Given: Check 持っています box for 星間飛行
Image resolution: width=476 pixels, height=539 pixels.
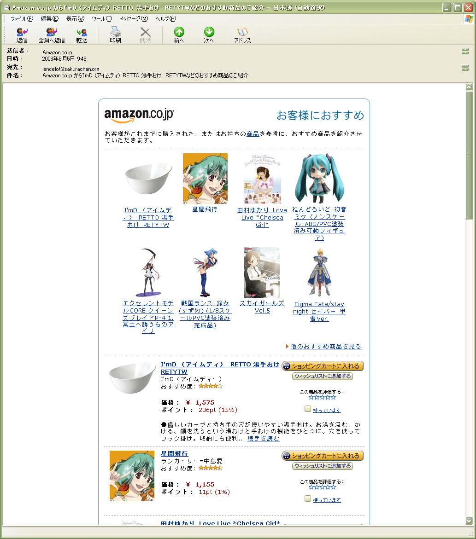Looking at the screenshot, I should [x=308, y=498].
